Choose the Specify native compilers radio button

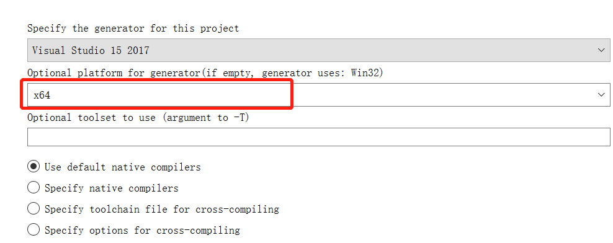[x=34, y=188]
